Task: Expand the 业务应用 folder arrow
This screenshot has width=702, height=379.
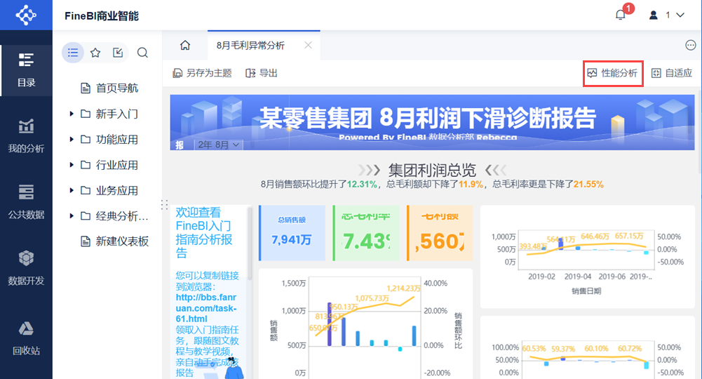Action: tap(72, 190)
